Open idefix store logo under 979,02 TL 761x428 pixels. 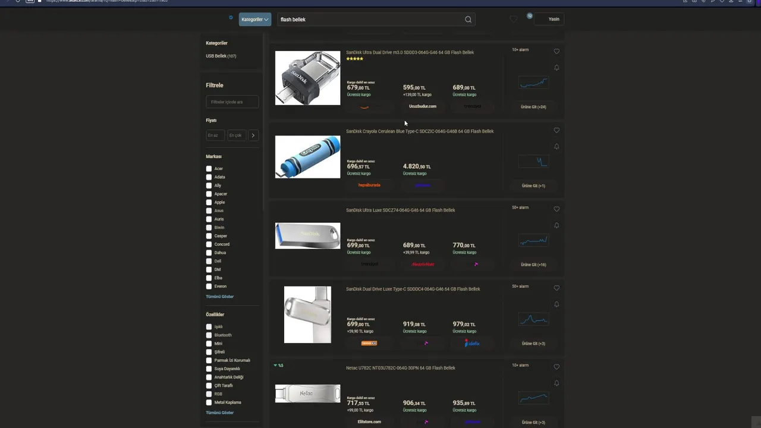pyautogui.click(x=472, y=343)
